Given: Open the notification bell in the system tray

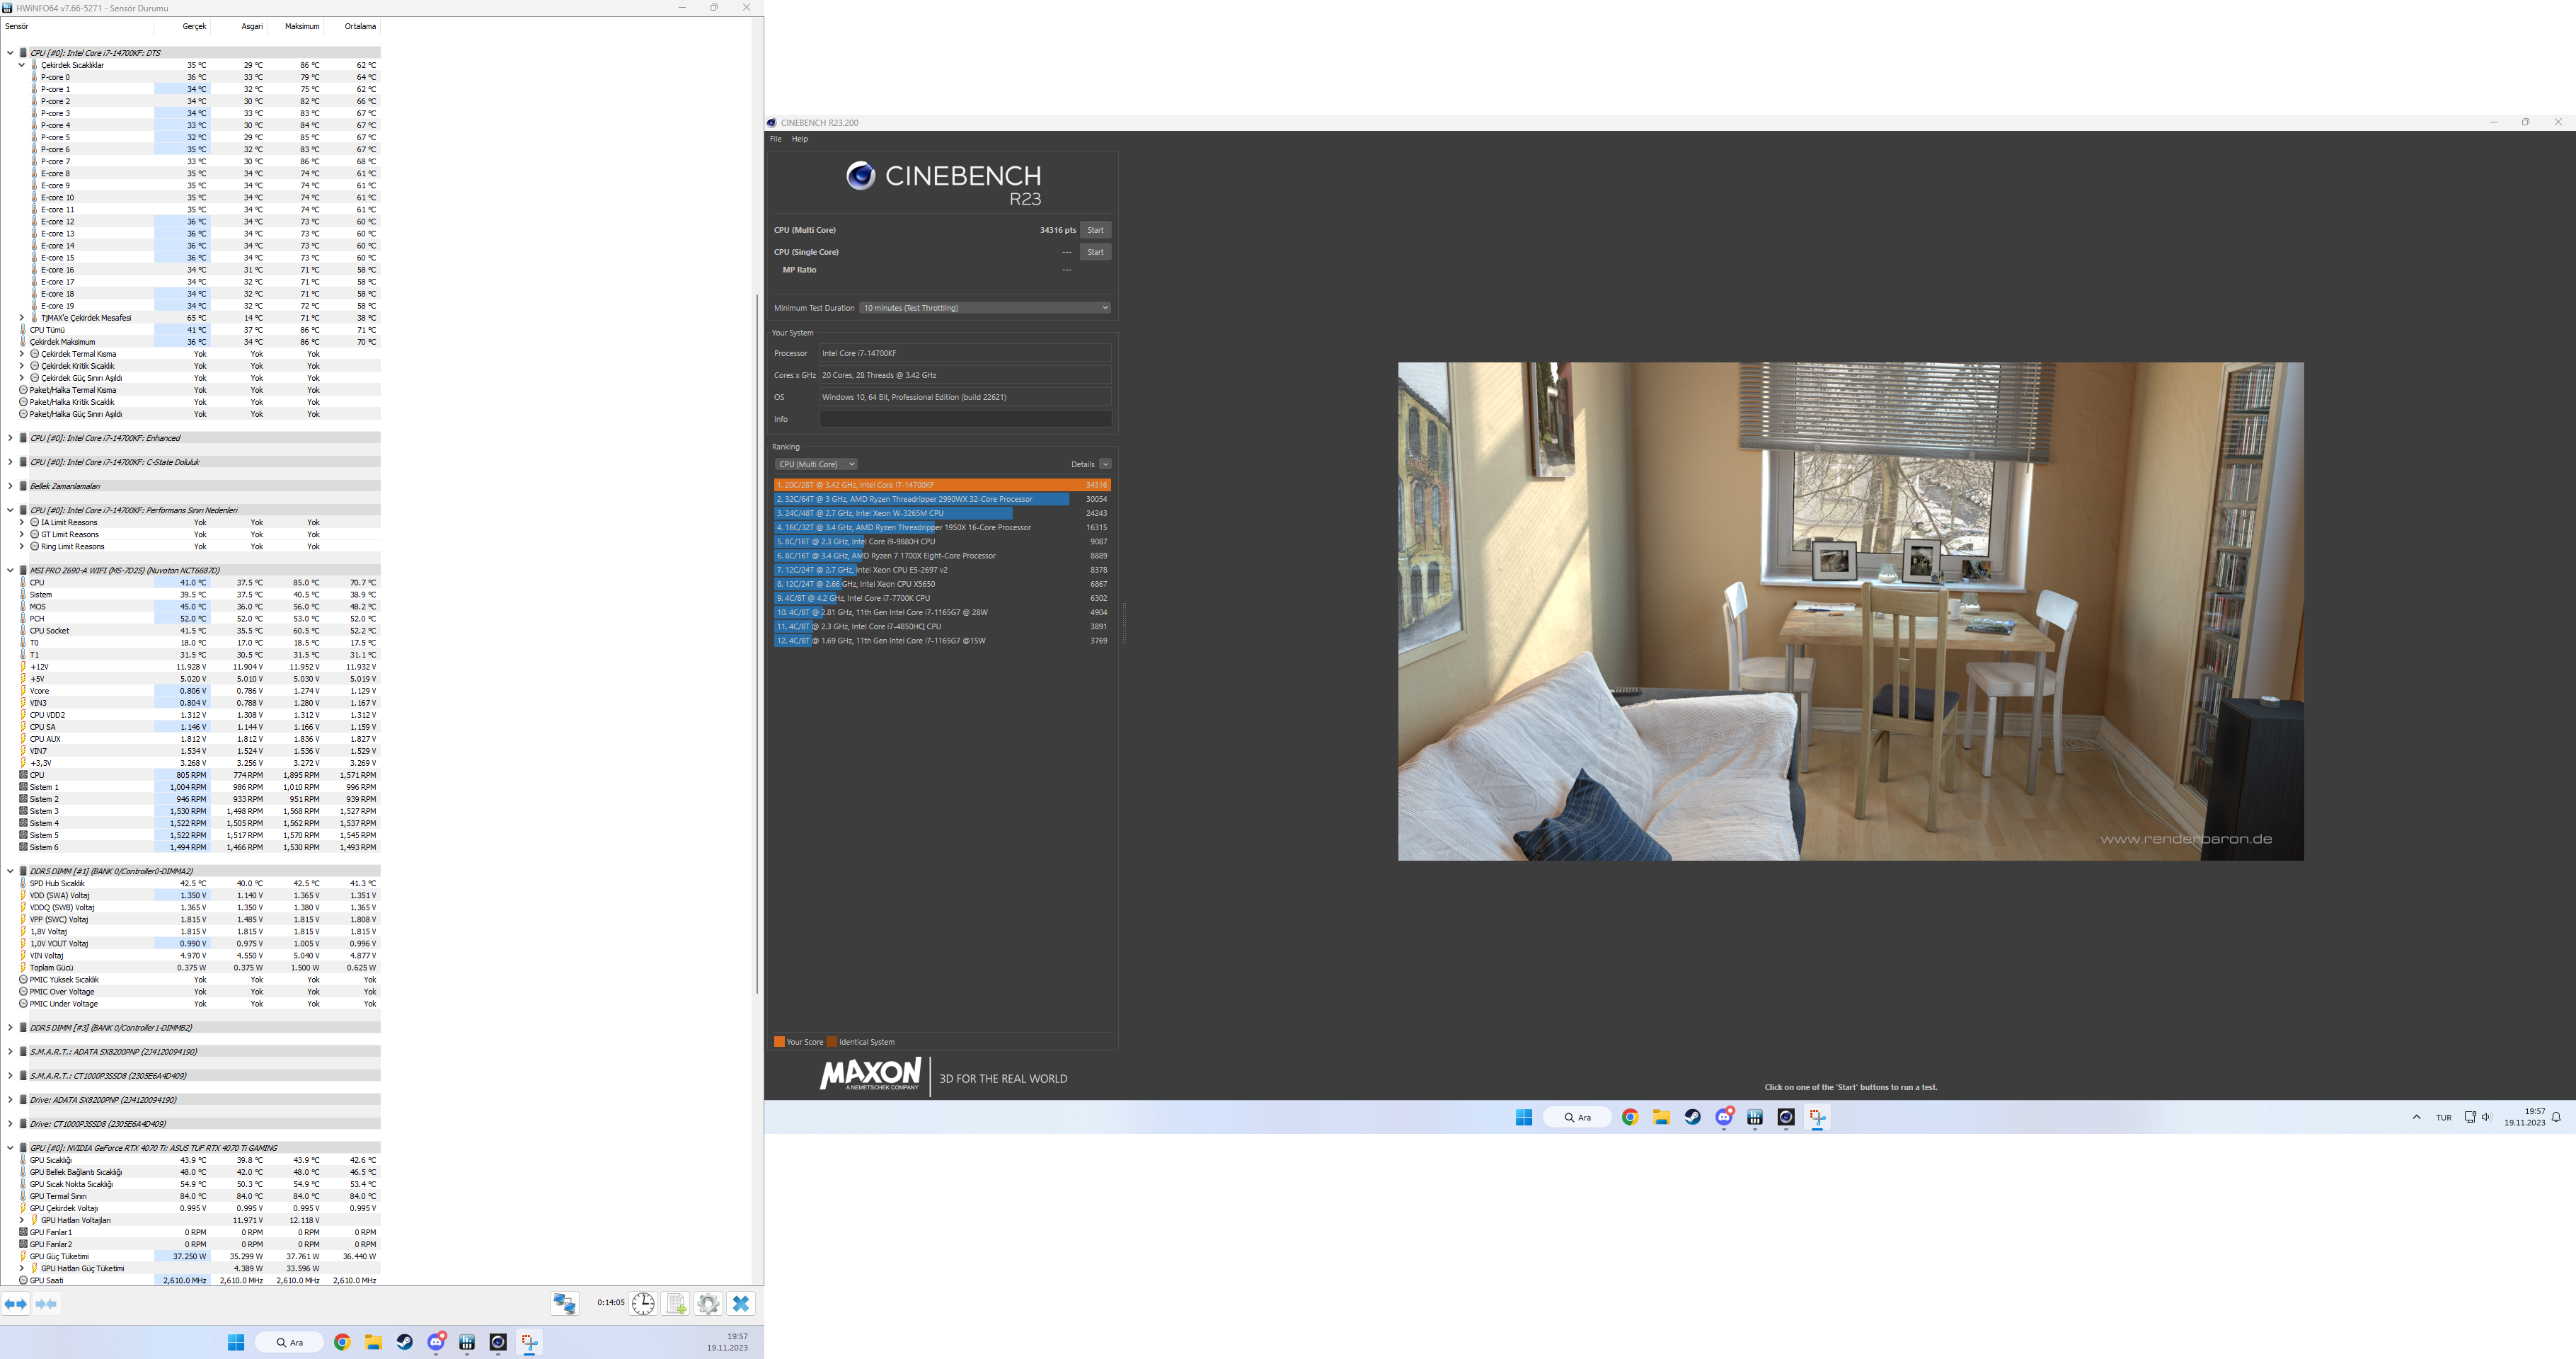Looking at the screenshot, I should tap(2556, 1117).
